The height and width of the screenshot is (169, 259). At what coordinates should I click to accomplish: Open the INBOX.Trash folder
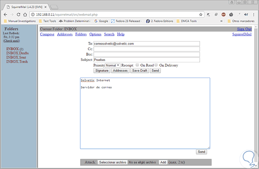click(x=17, y=62)
